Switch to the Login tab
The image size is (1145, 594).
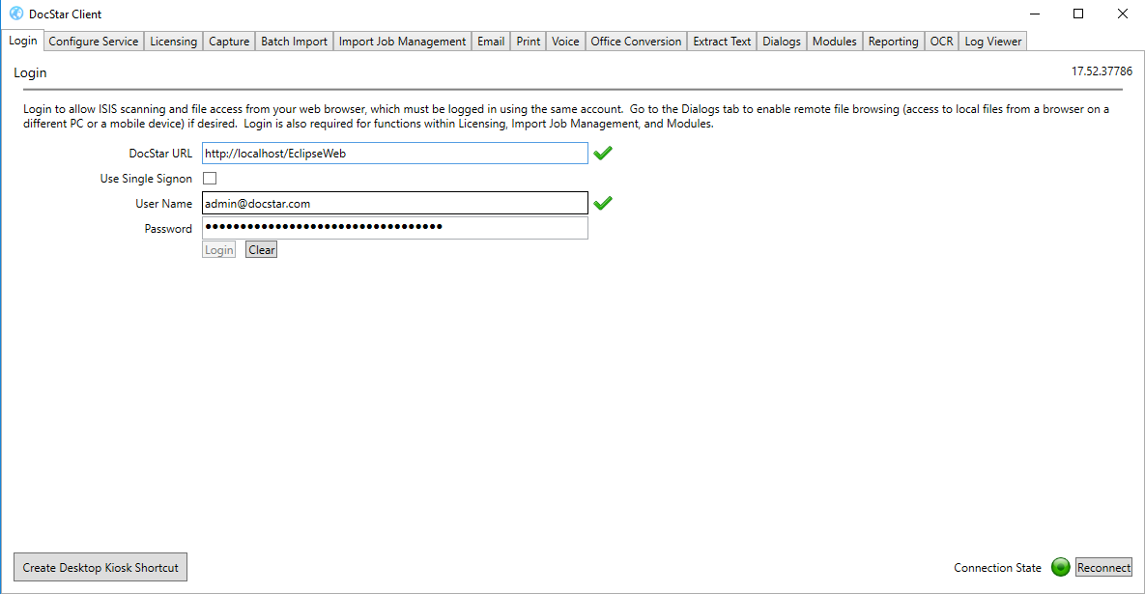coord(22,41)
